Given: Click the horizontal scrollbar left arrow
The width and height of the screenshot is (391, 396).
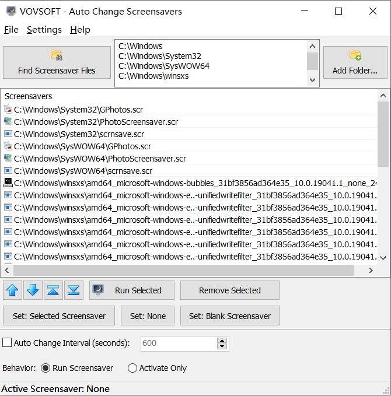Looking at the screenshot, I should [x=7, y=270].
